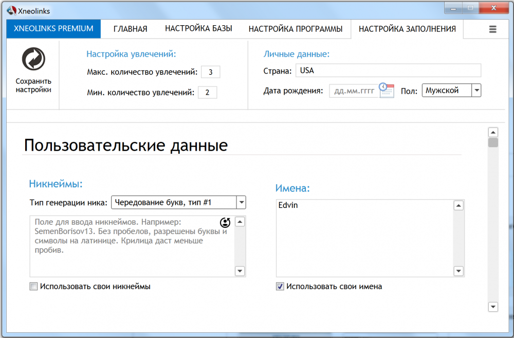Click main panel scroll up arrow
This screenshot has width=514, height=338.
pos(493,132)
